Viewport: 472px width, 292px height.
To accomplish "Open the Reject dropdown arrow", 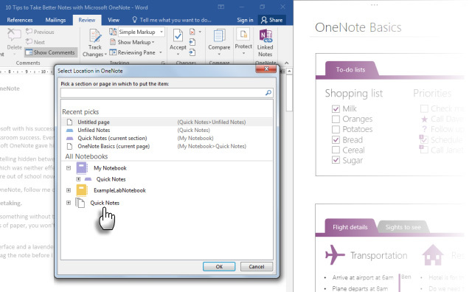I will [x=200, y=32].
